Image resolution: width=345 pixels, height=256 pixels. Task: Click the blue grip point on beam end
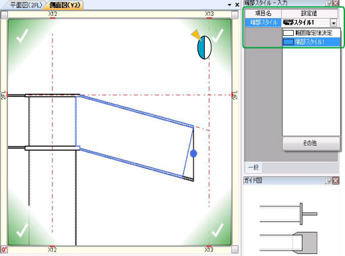pos(193,154)
